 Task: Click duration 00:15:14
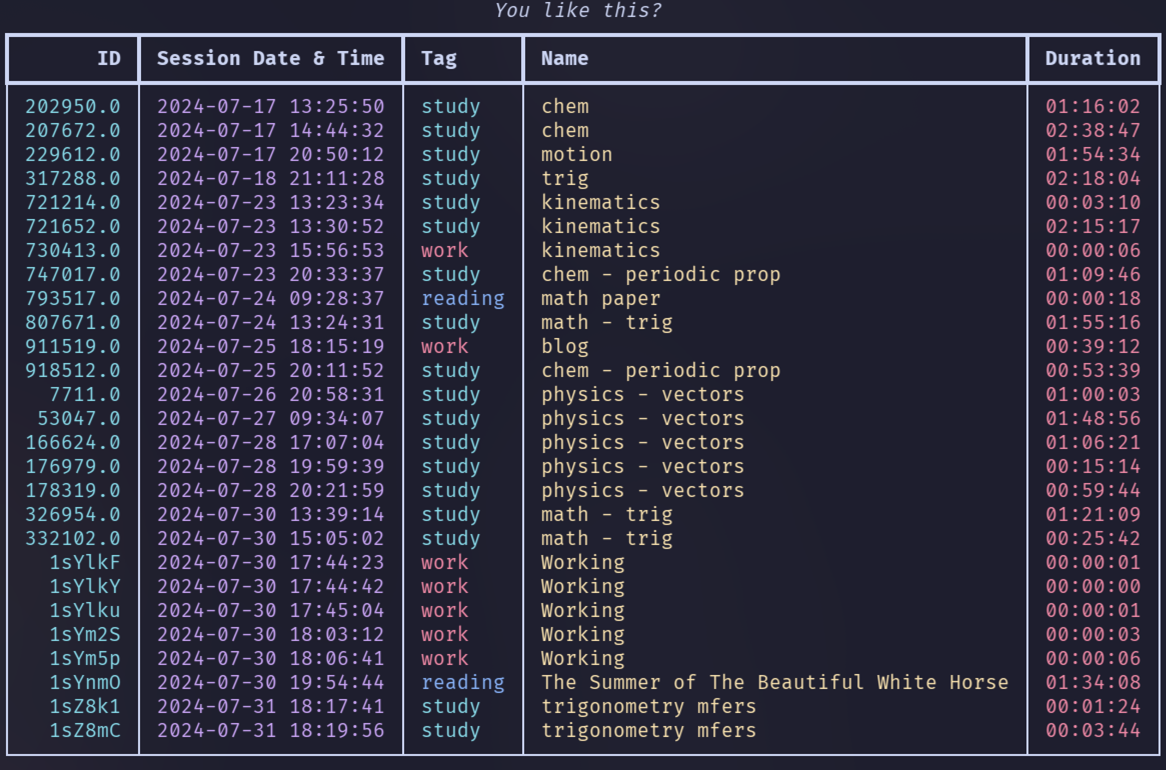[1093, 466]
